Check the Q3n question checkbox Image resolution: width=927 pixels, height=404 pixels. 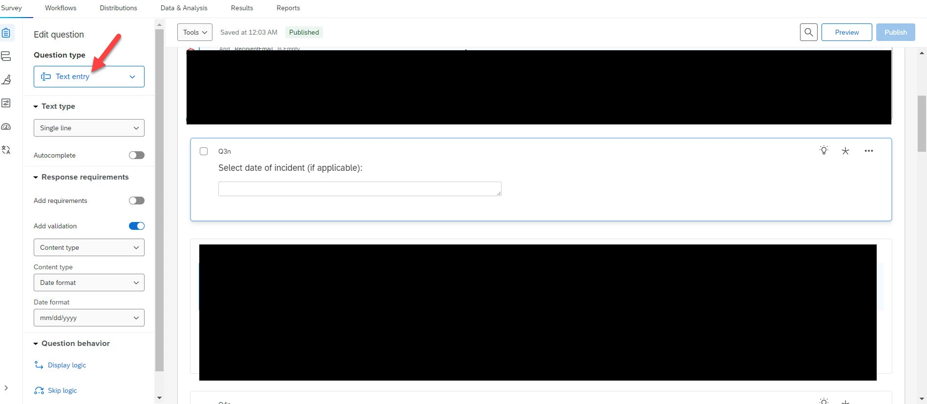204,151
